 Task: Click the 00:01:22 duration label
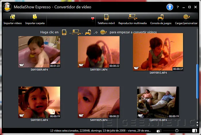point(55,66)
